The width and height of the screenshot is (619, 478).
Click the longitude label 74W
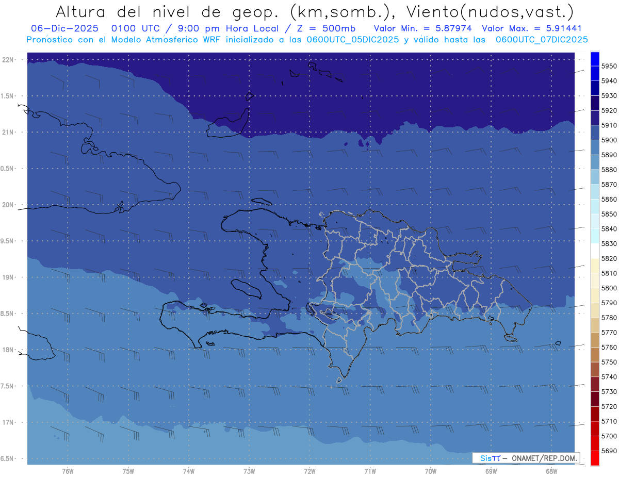[189, 471]
